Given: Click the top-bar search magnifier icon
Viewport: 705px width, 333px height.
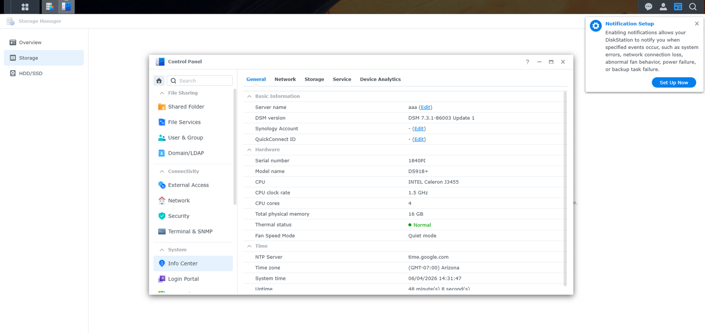Looking at the screenshot, I should [x=693, y=7].
